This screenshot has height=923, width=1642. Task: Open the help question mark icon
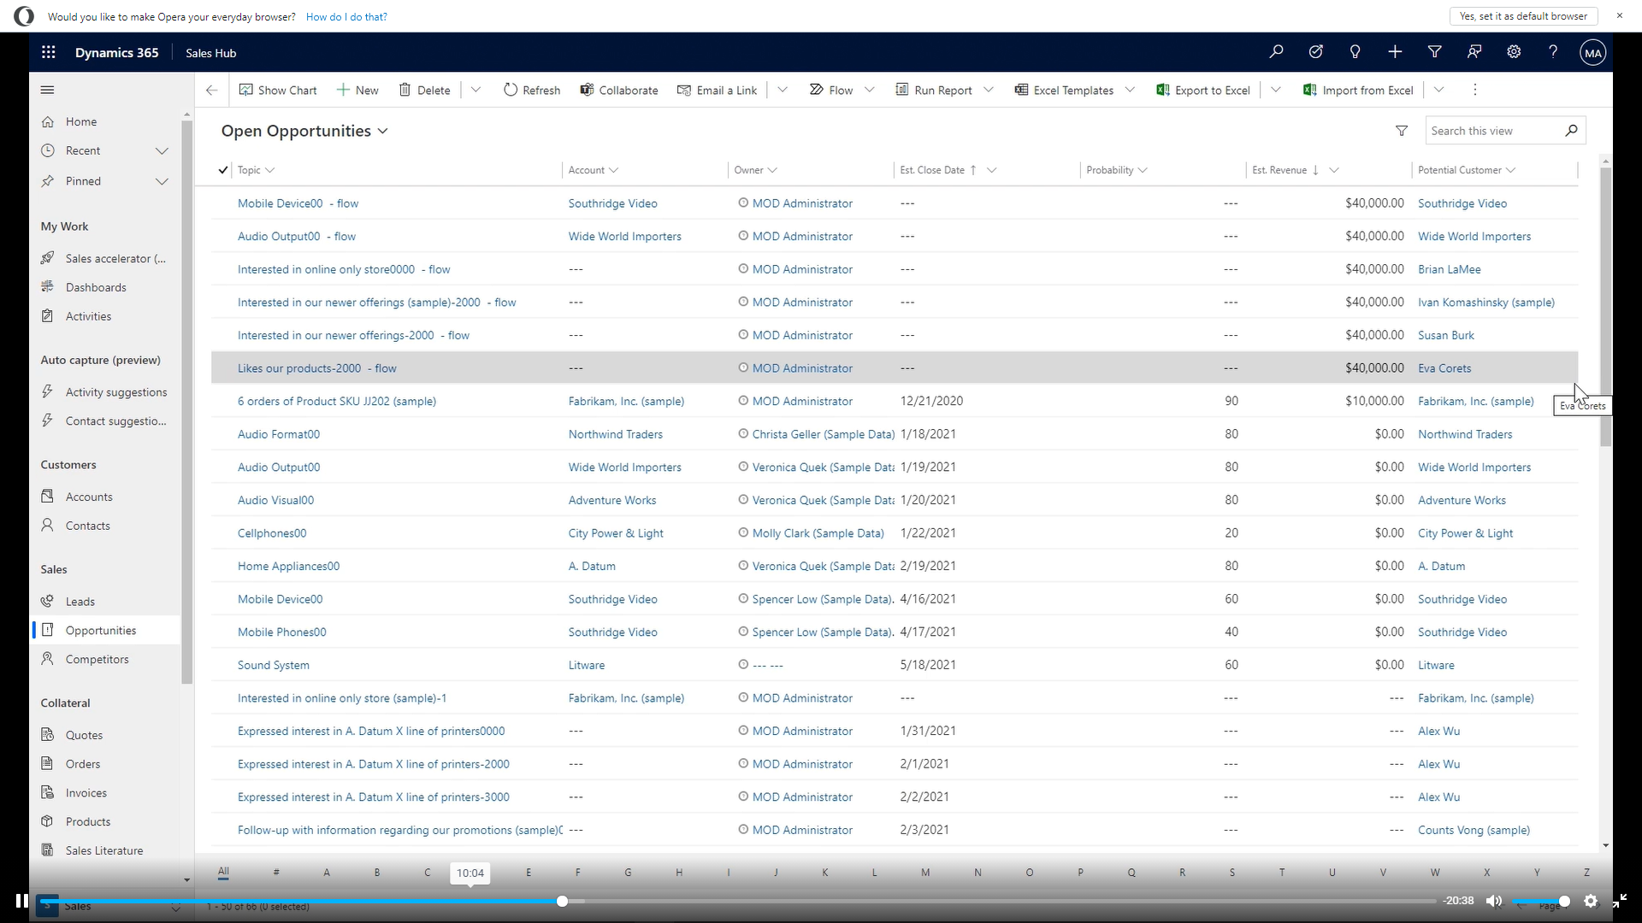pos(1553,52)
